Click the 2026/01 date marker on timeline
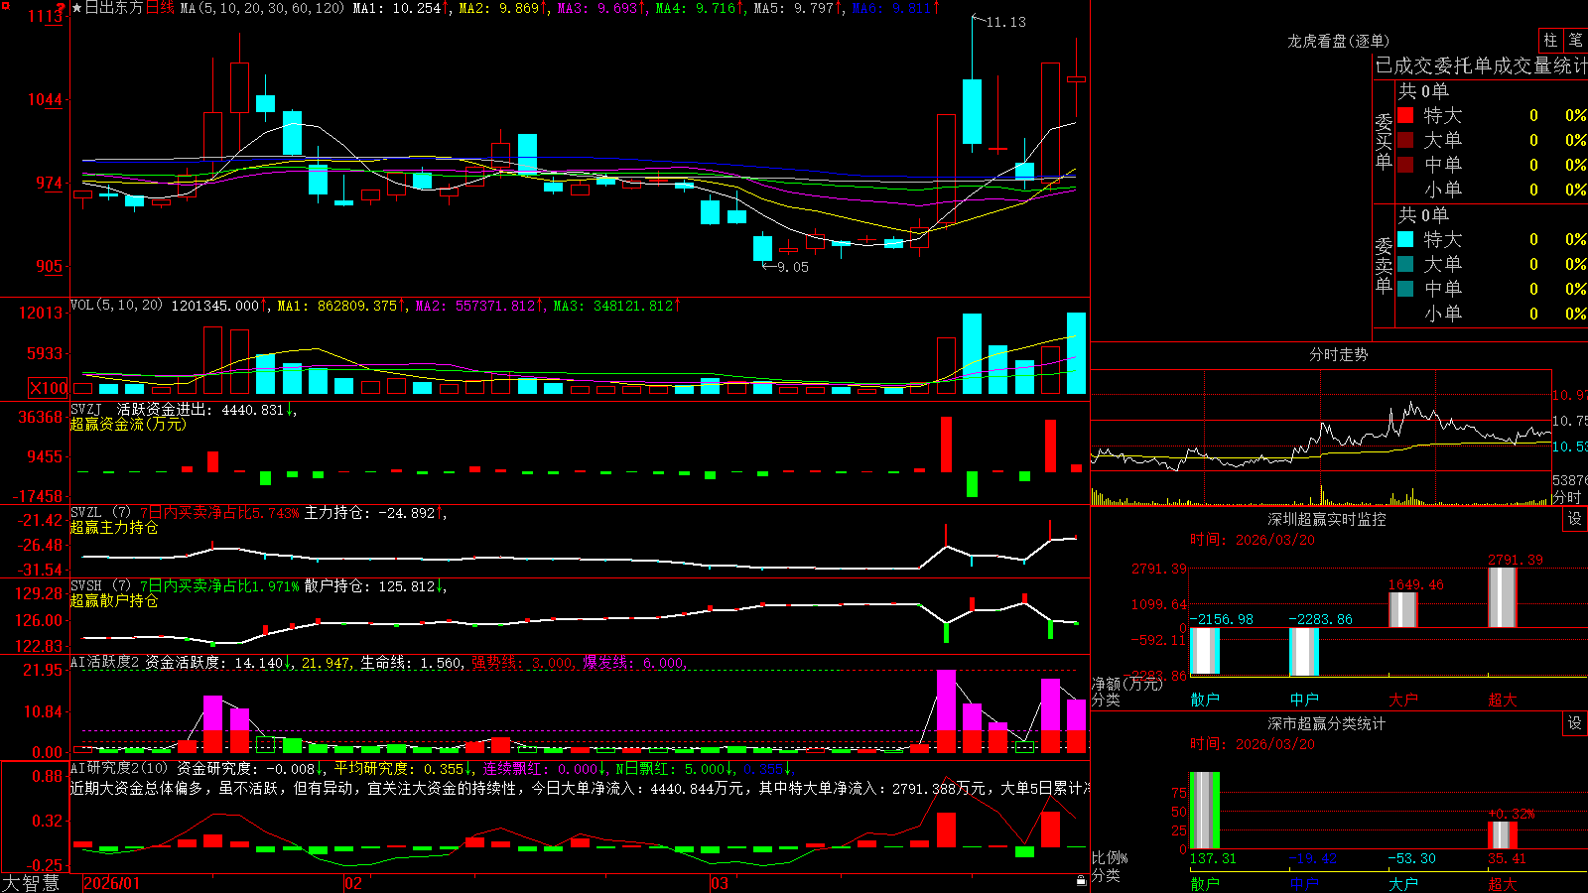Viewport: 1588px width, 893px height. (112, 883)
